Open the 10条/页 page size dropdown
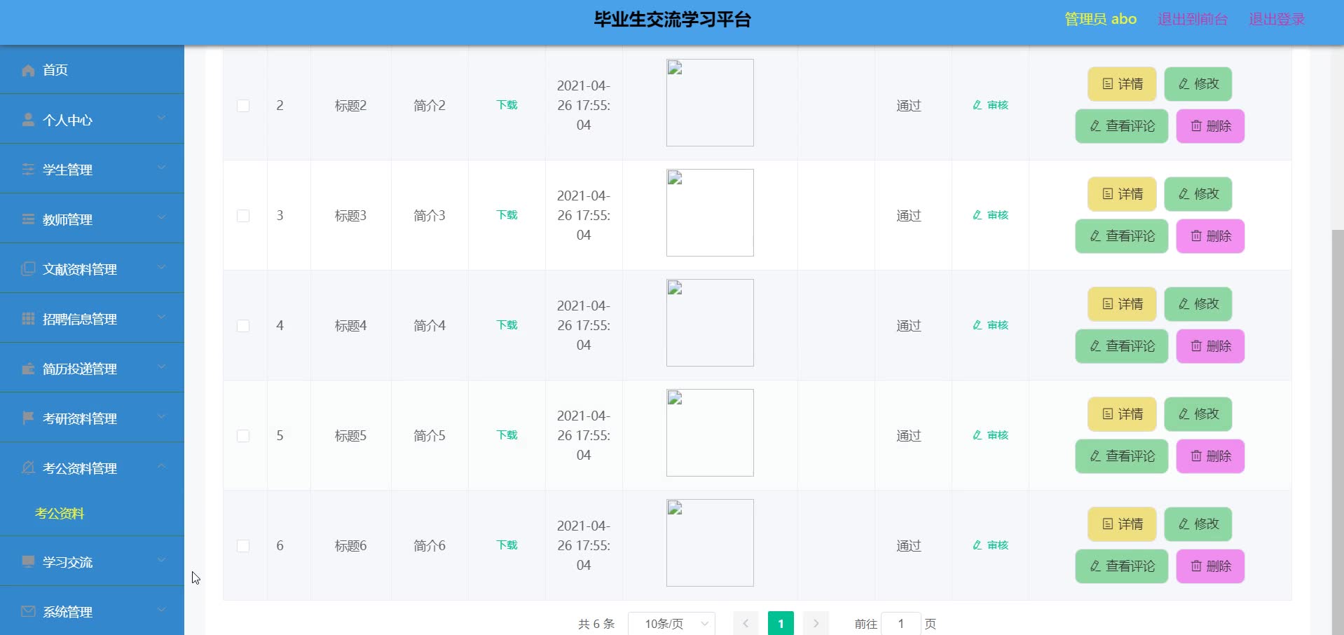This screenshot has height=635, width=1344. coord(671,623)
